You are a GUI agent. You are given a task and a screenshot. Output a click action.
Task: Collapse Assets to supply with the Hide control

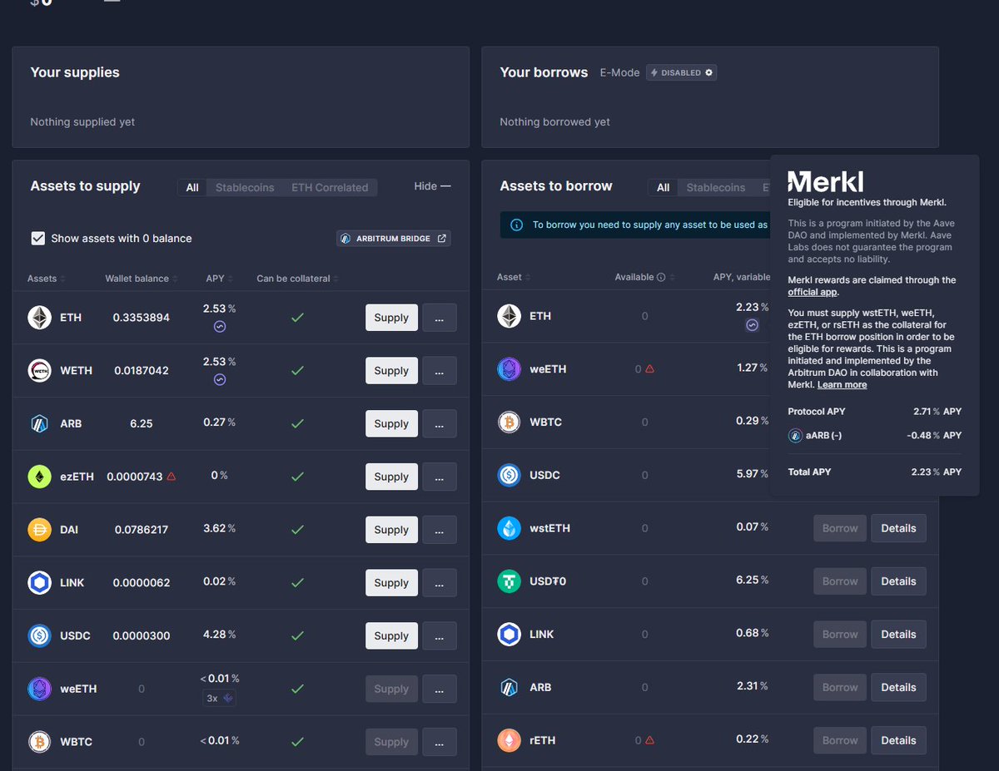(432, 186)
